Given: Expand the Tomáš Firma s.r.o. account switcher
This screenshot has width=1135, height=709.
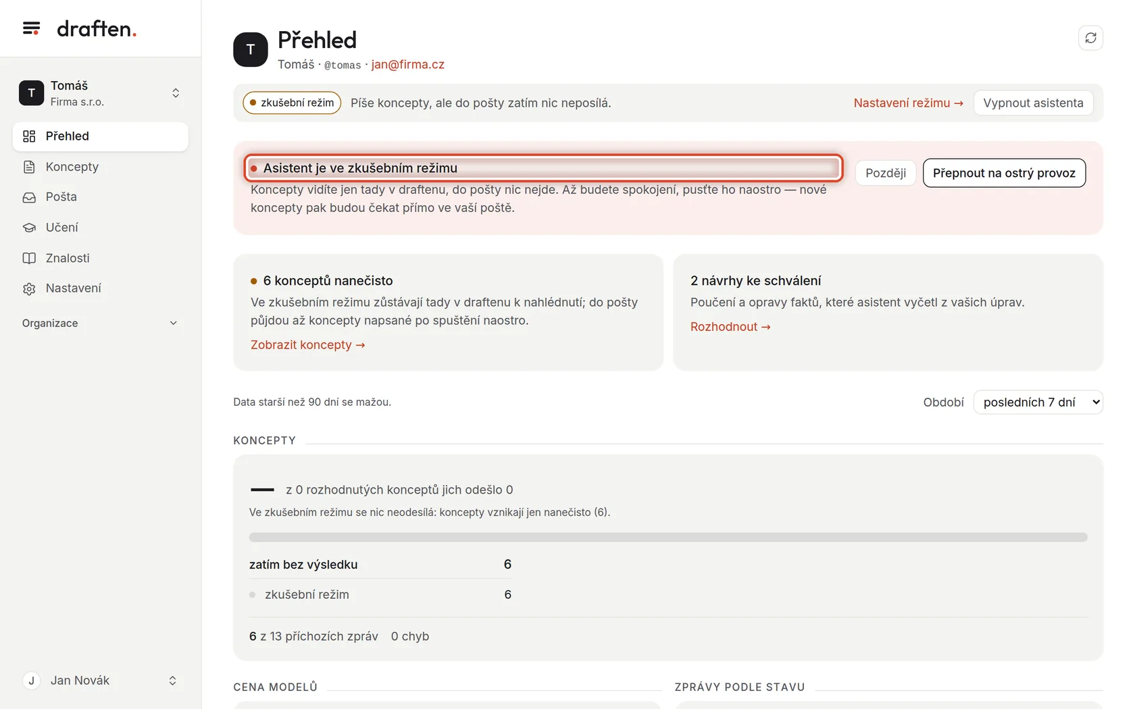Looking at the screenshot, I should click(x=100, y=93).
